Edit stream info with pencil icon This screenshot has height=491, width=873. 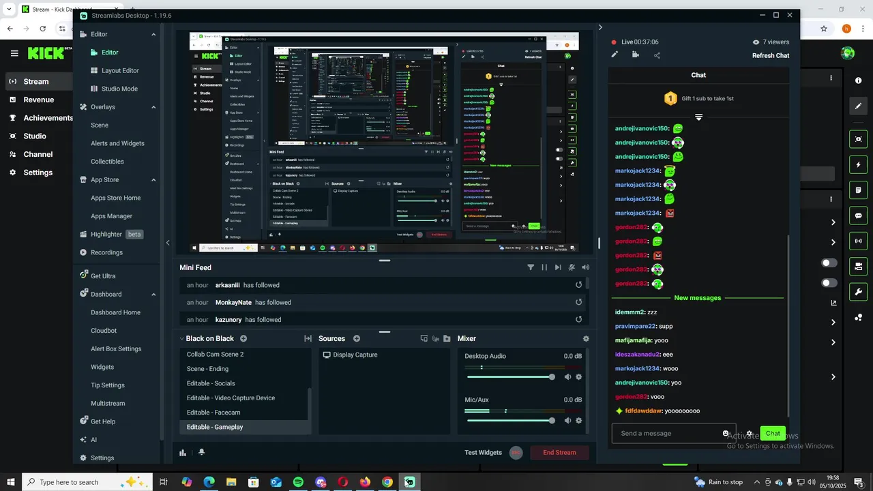pyautogui.click(x=615, y=55)
